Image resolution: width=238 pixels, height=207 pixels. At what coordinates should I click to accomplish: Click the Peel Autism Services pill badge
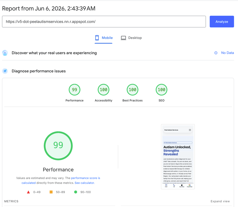(178, 143)
